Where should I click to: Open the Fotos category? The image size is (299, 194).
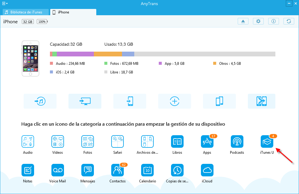[88, 141]
